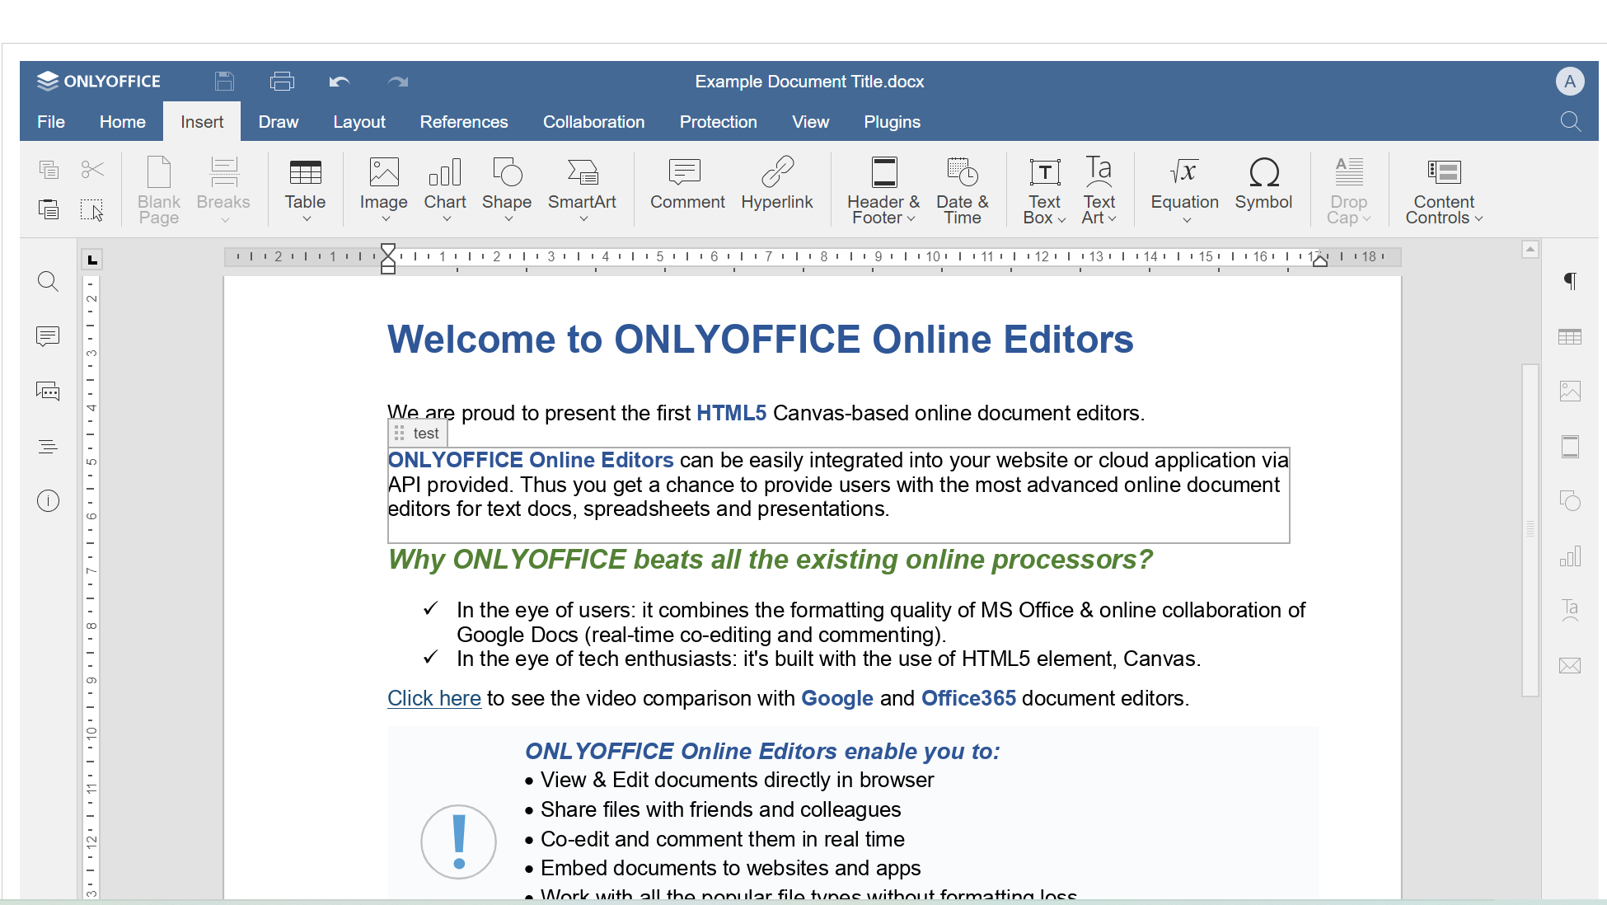Open the About info icon

tap(49, 501)
